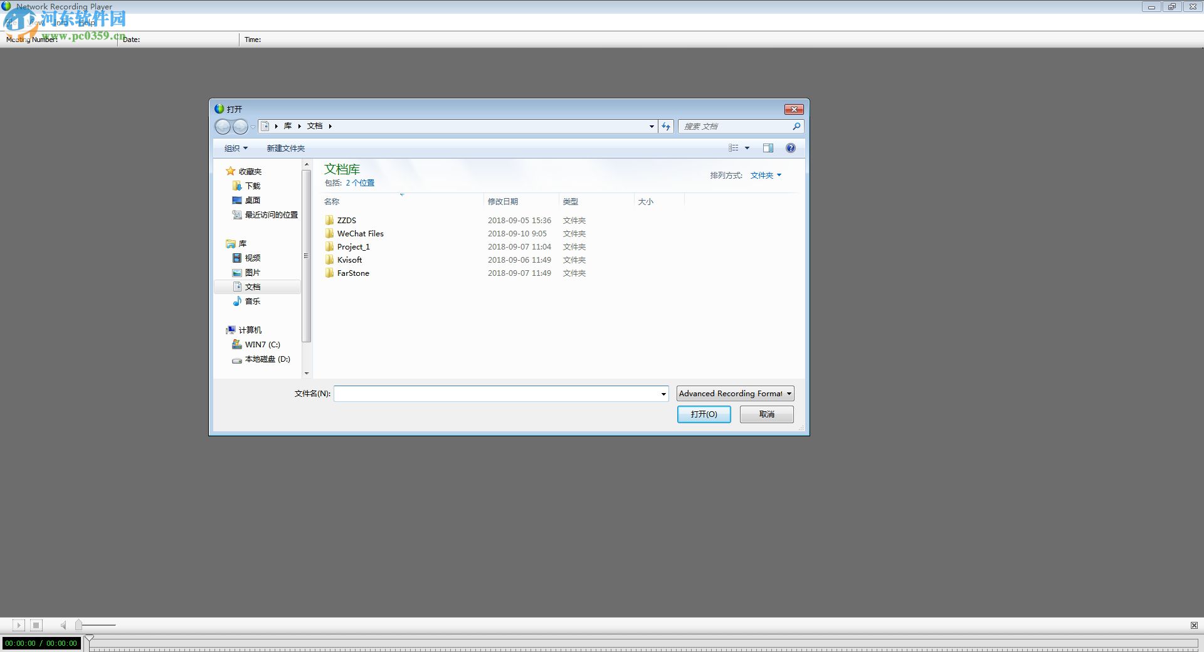Click the speaker icon to mute audio
Viewport: 1204px width, 652px height.
click(63, 625)
